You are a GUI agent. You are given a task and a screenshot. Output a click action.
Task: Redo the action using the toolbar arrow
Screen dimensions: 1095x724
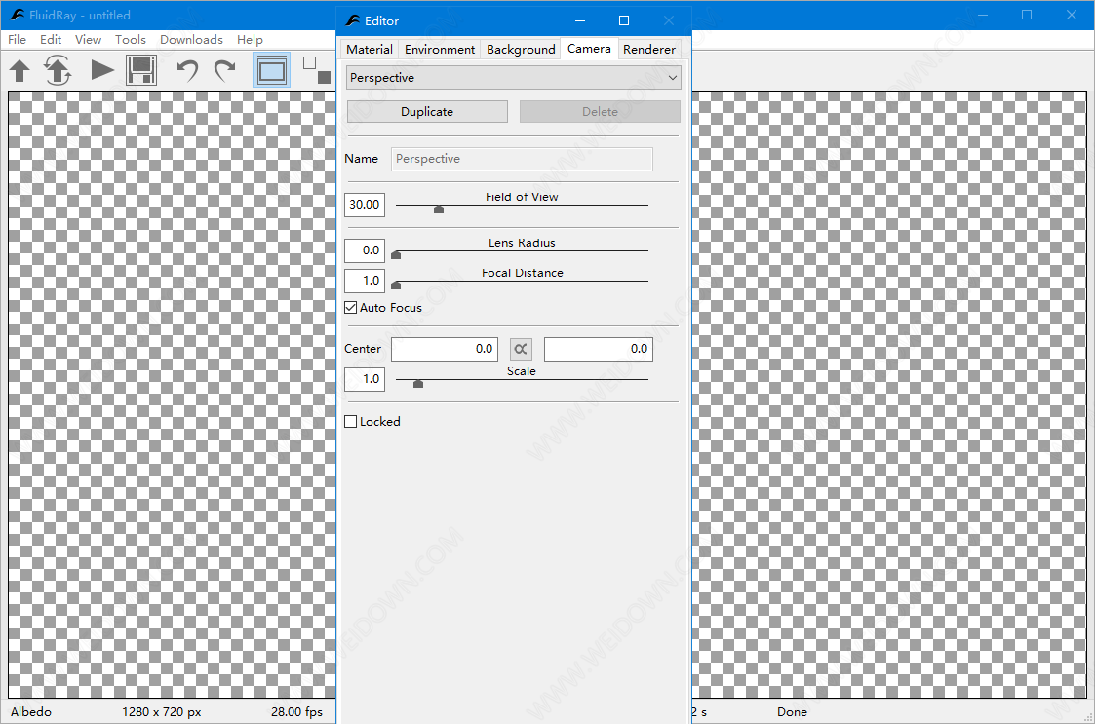(224, 70)
